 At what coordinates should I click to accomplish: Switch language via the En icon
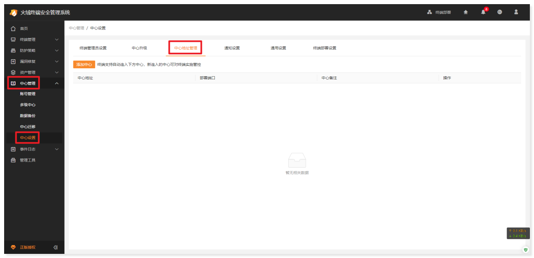click(499, 12)
